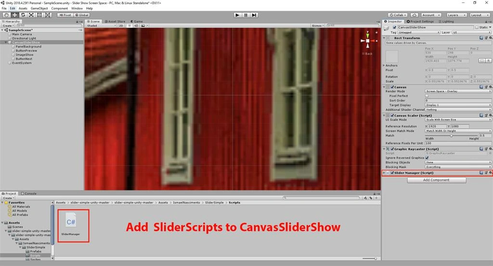
Task: Open the Account dropdown button
Action: tap(431, 15)
